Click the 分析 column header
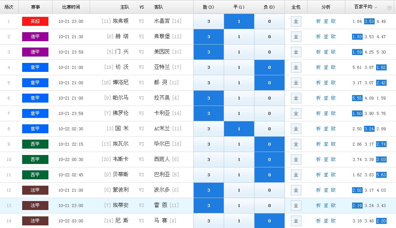Viewport: 396px width, 228px height. coord(326,7)
